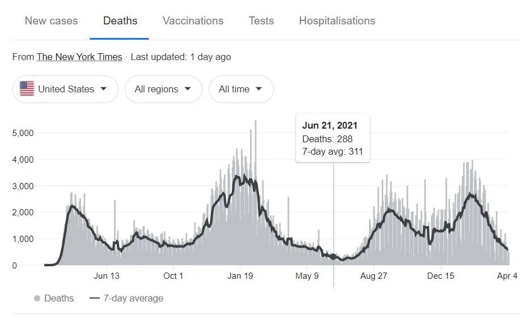Click the 5,000 y-axis label

[x=23, y=133]
